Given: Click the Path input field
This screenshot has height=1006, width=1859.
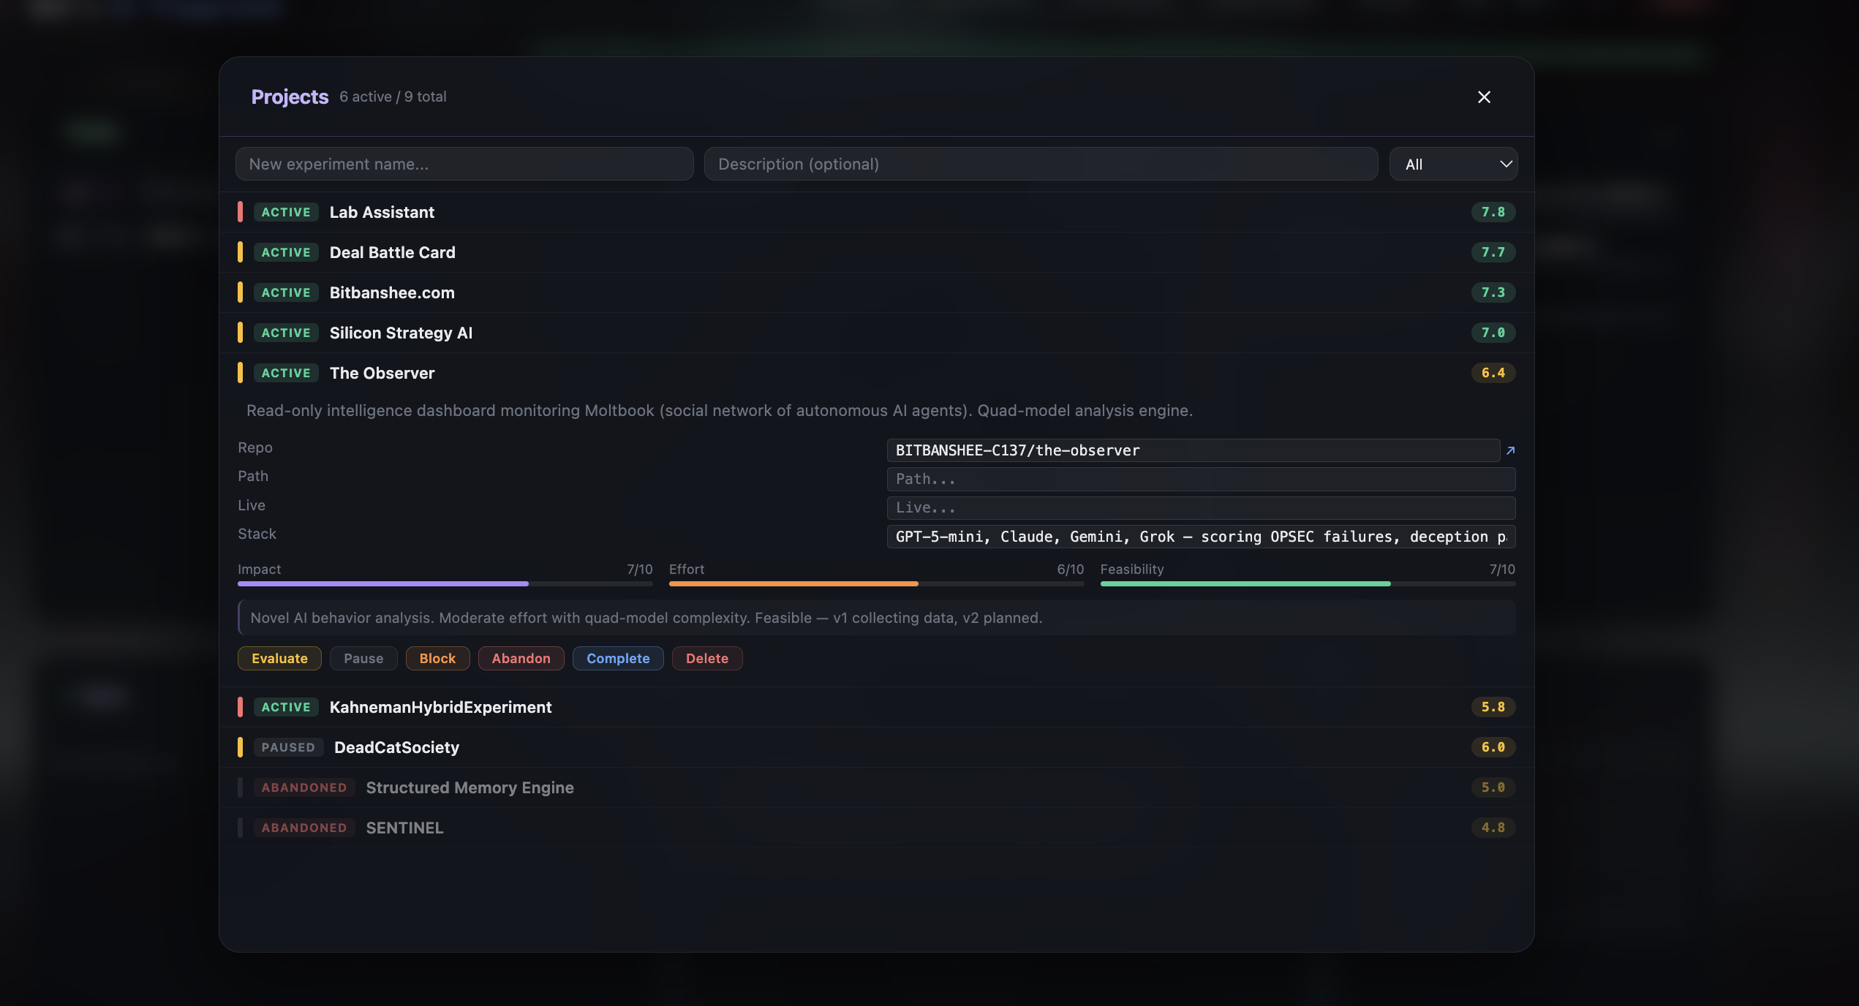Looking at the screenshot, I should [x=1201, y=479].
